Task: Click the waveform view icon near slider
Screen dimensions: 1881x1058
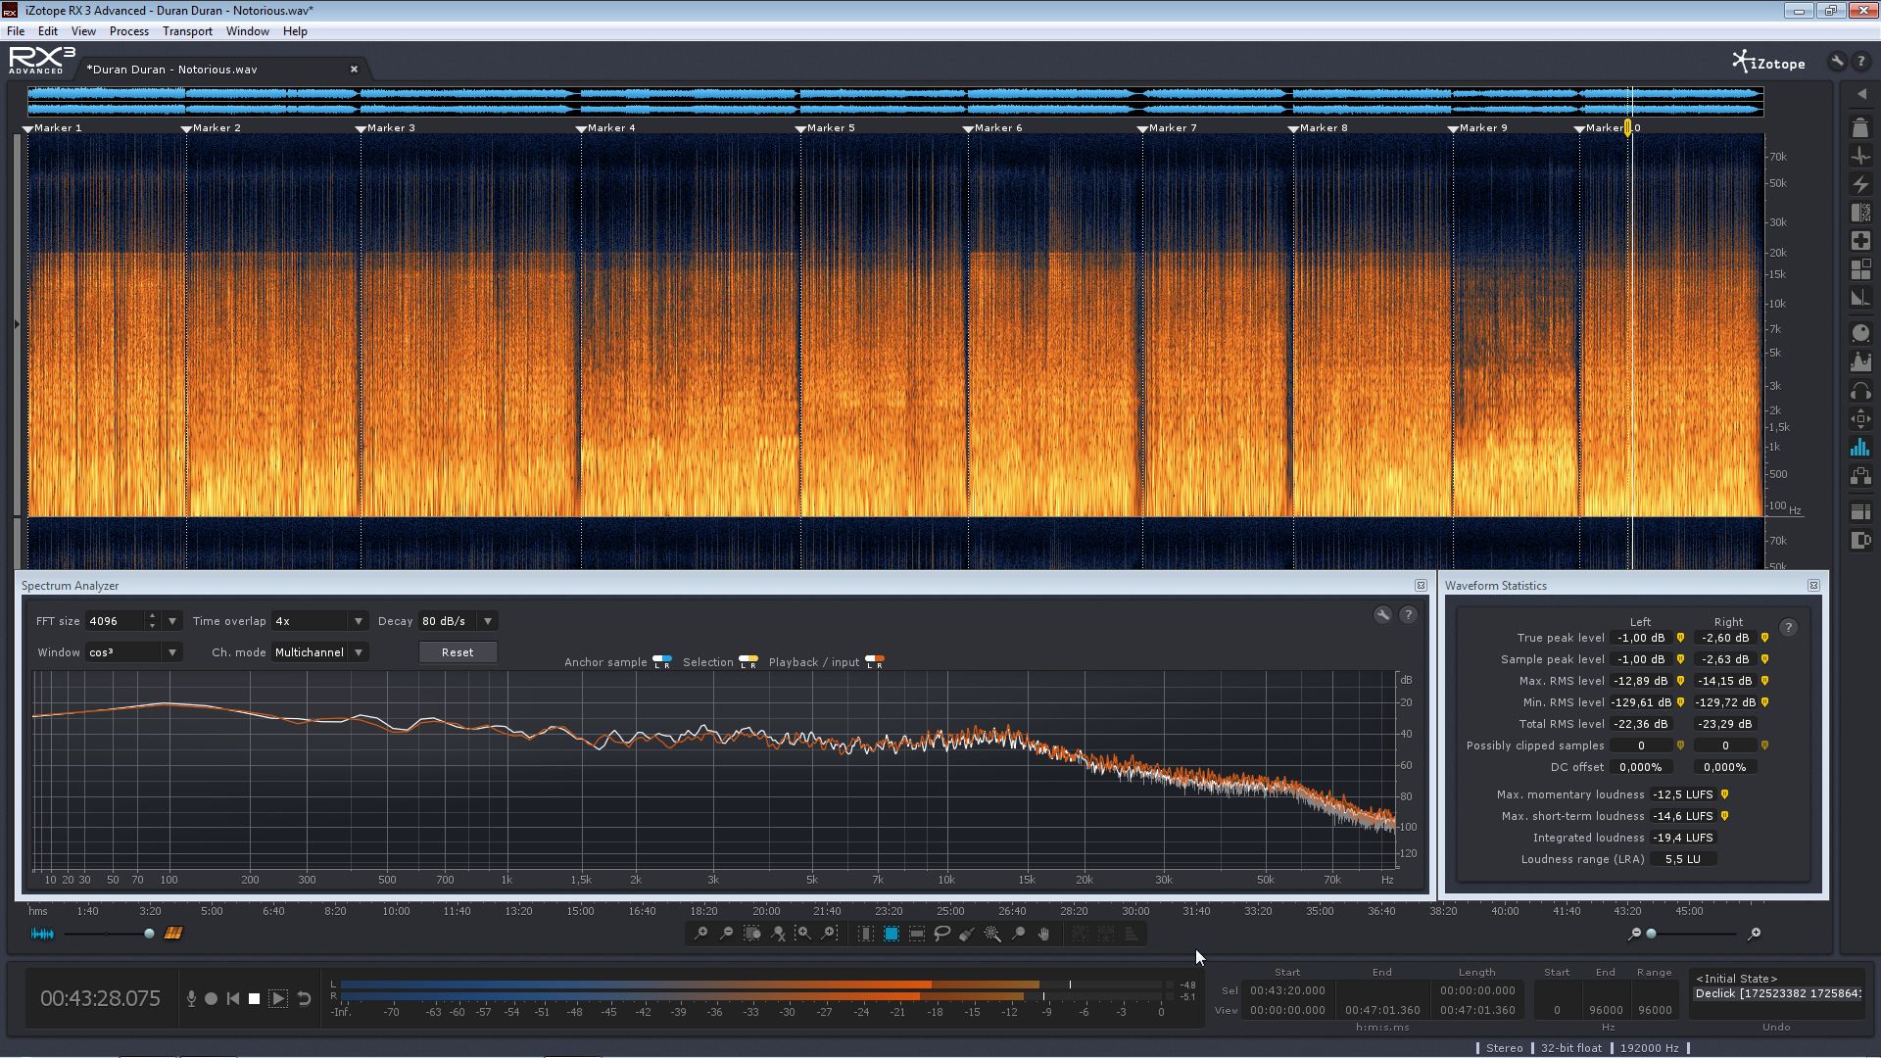Action: (42, 934)
